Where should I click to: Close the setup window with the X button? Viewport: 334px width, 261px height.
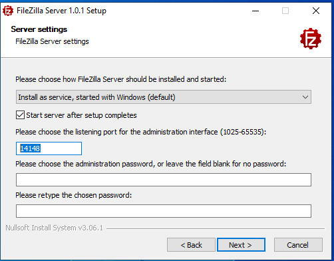pos(316,11)
